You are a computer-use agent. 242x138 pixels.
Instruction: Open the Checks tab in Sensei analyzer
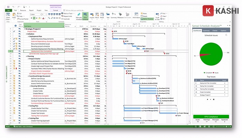pyautogui.click(x=215, y=30)
